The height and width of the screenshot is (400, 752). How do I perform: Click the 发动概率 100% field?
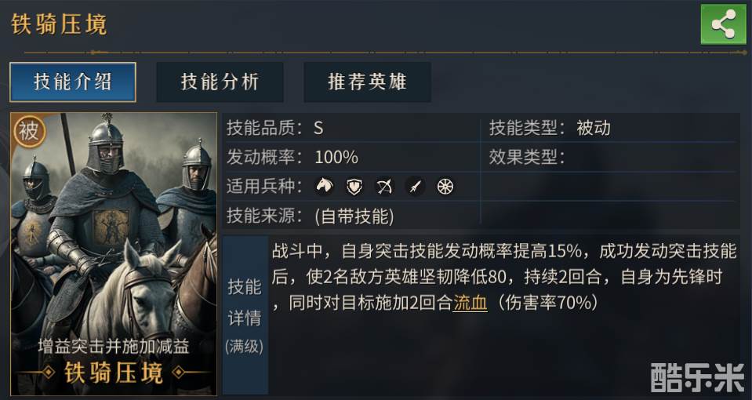click(x=292, y=157)
